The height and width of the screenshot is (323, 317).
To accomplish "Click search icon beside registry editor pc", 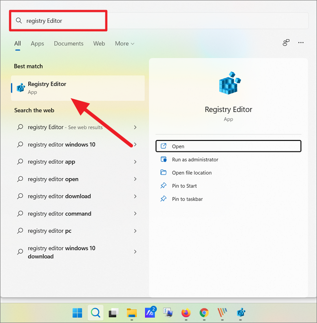I will (20, 231).
